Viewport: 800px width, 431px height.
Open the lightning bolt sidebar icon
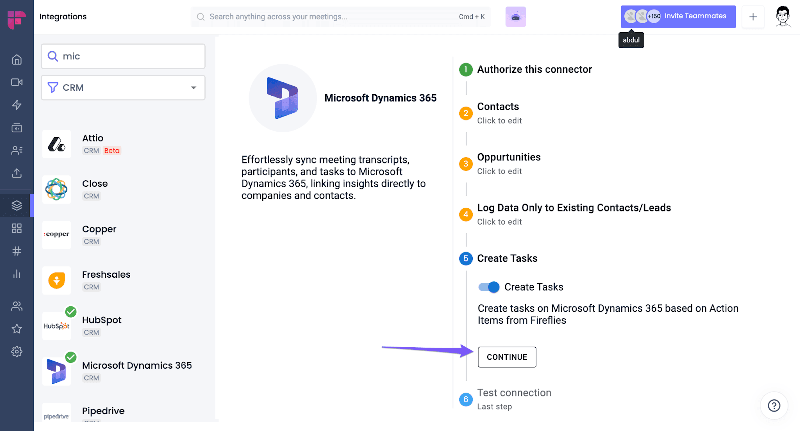[x=17, y=105]
